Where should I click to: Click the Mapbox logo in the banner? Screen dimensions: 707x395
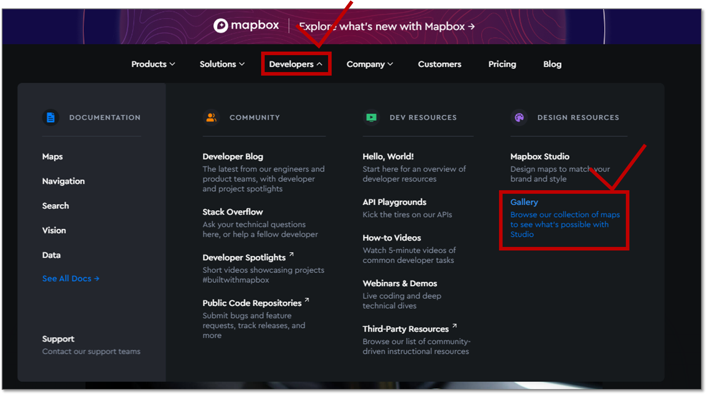coord(246,26)
